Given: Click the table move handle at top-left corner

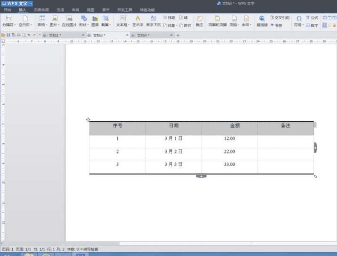Looking at the screenshot, I should (x=88, y=120).
